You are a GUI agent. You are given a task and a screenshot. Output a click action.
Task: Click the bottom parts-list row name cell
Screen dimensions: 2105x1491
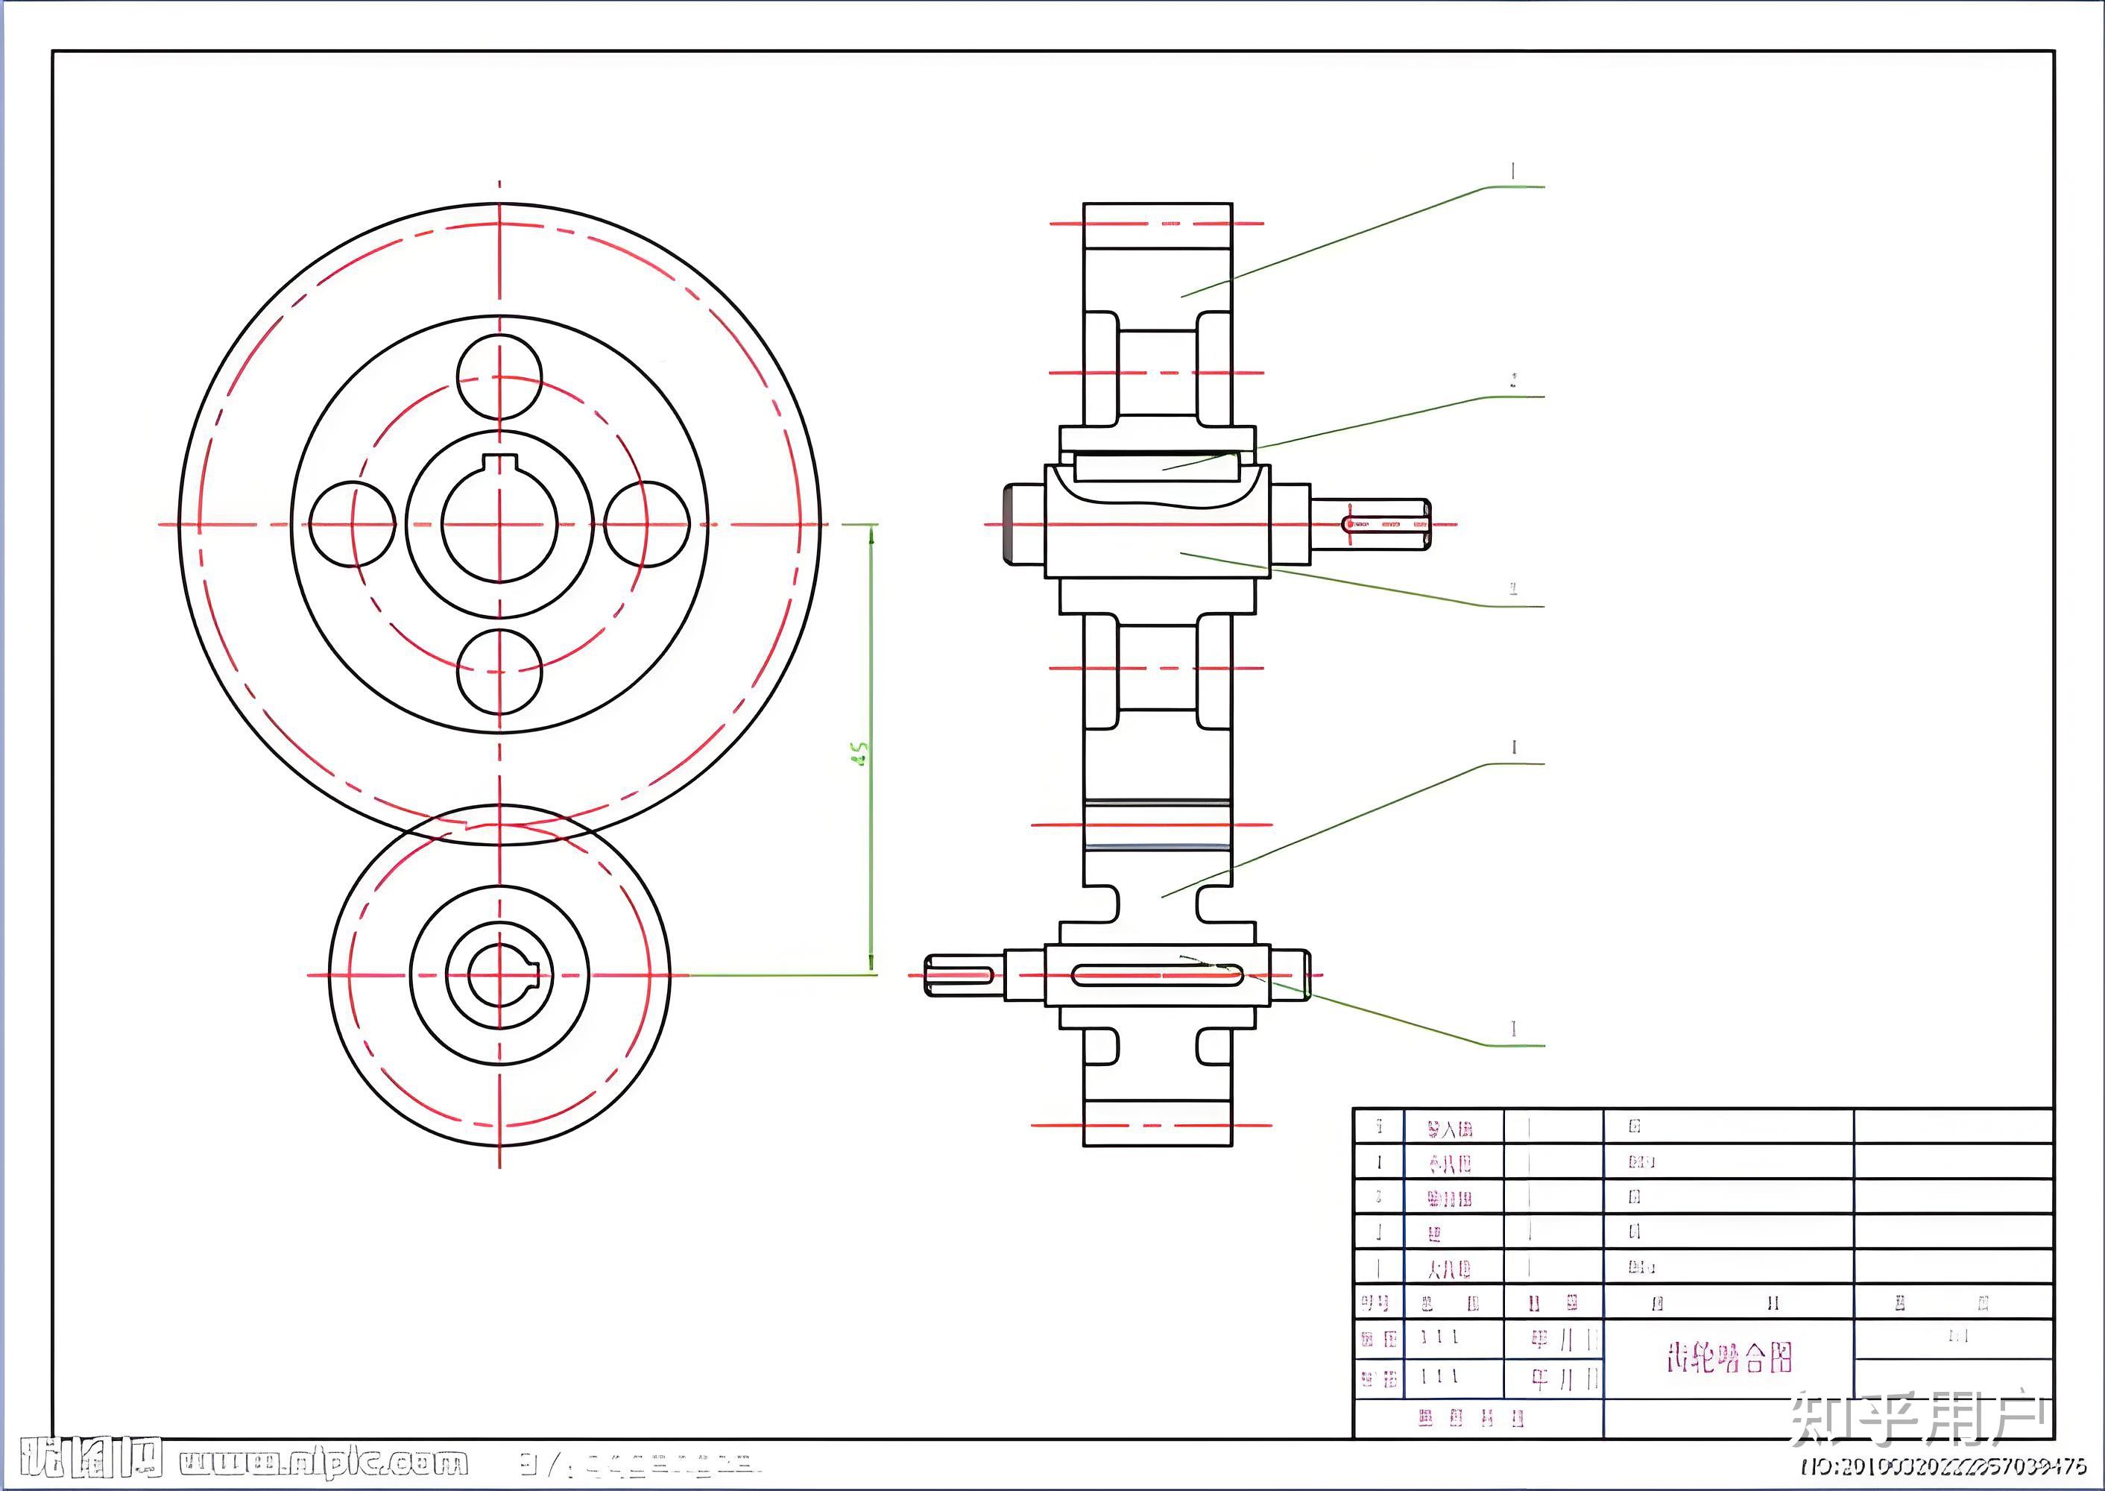(x=1451, y=1269)
